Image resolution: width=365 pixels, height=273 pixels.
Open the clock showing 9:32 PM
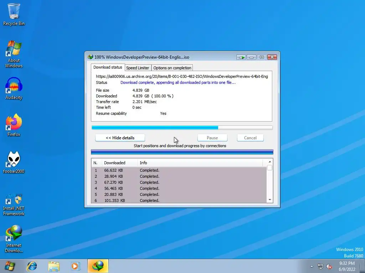click(x=347, y=266)
